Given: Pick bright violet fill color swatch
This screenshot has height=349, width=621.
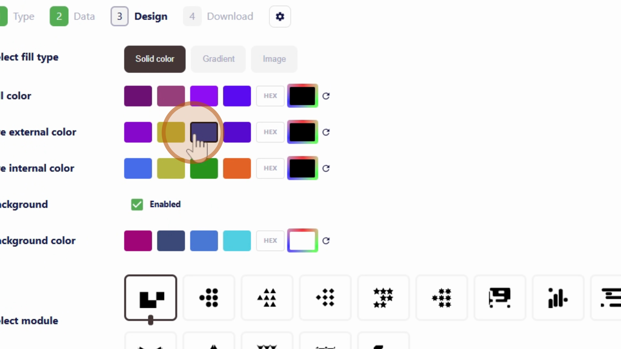Looking at the screenshot, I should point(204,96).
